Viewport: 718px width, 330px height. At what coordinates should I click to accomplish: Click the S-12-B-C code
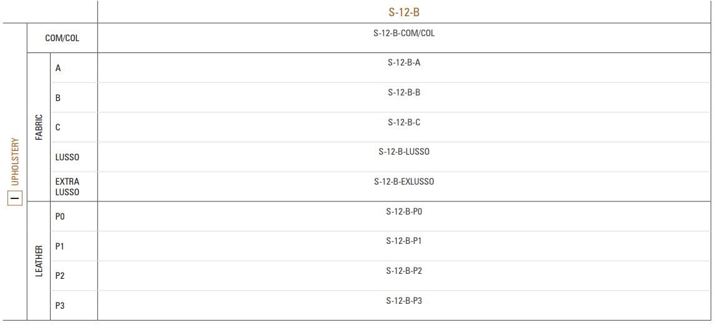coord(404,122)
